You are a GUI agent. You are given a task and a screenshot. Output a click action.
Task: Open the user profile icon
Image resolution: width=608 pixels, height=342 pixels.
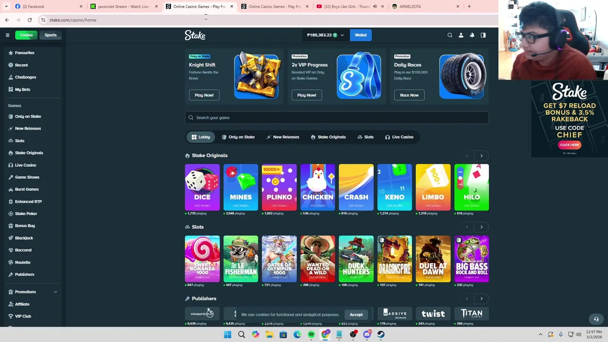[461, 35]
